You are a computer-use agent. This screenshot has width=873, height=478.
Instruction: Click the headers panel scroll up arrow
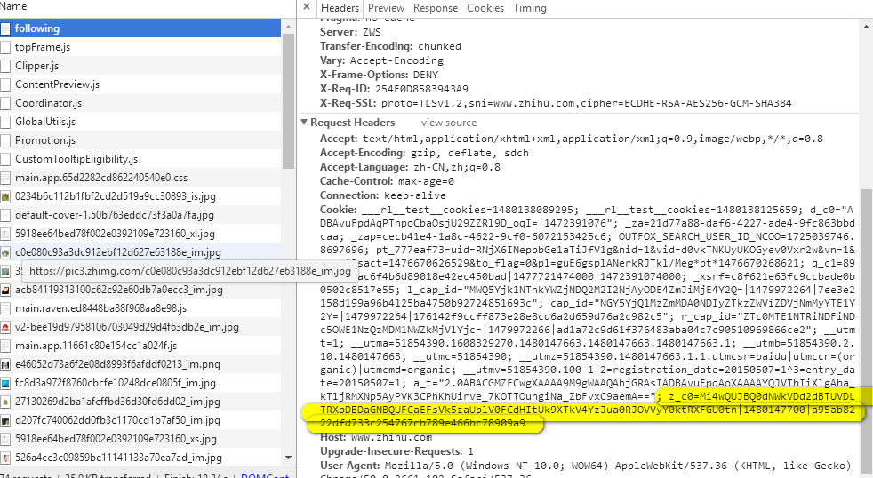coord(867,26)
